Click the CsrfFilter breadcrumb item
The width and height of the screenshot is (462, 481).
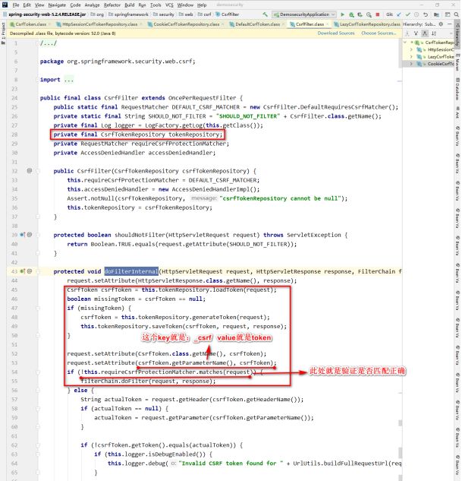pos(227,14)
